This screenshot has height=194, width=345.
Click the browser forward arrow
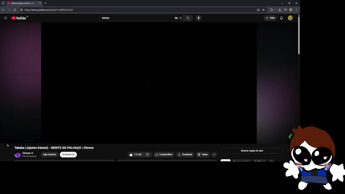point(9,10)
